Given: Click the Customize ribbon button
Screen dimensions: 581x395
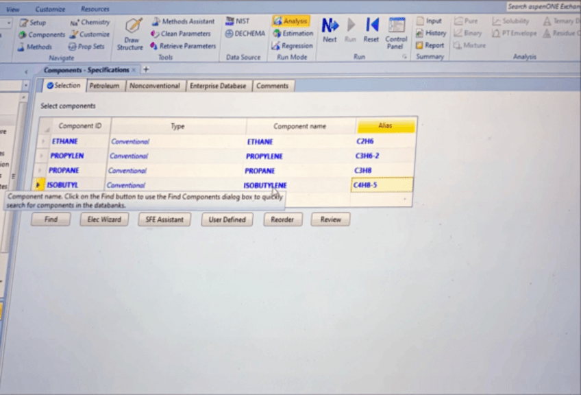Looking at the screenshot, I should point(90,34).
